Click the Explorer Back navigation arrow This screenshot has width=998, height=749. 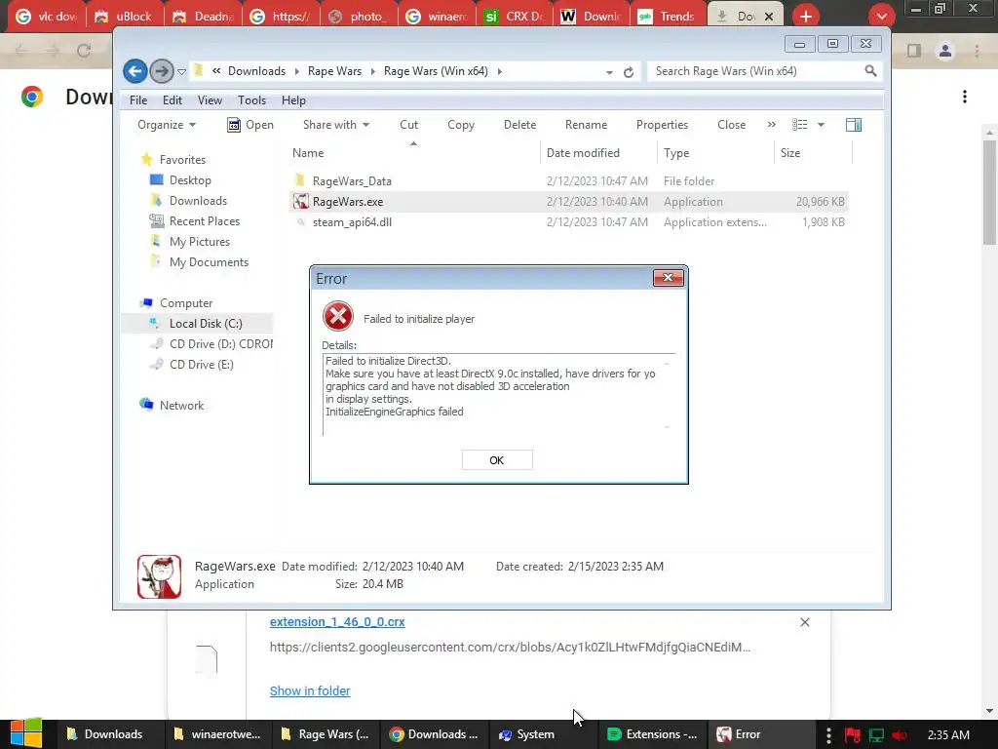pyautogui.click(x=134, y=70)
